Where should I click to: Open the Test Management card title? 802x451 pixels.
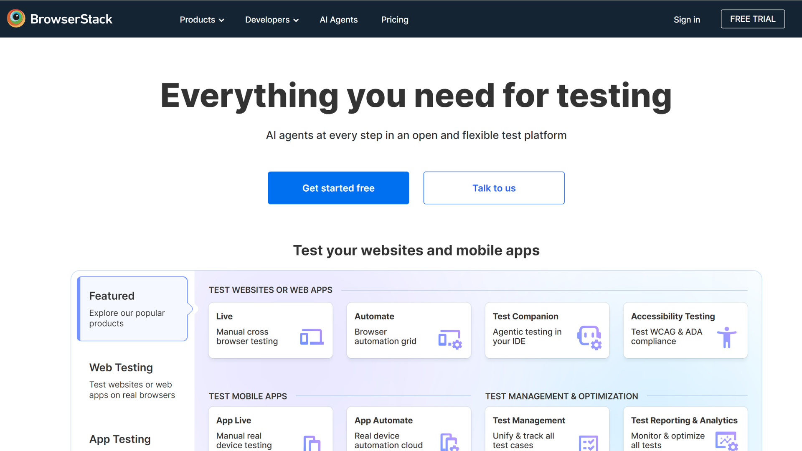(529, 420)
